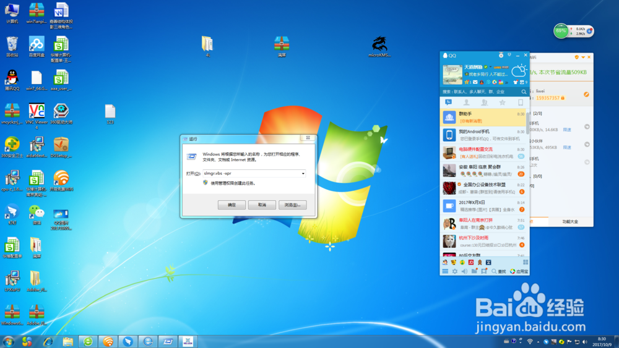Open the 电脑硬件配置交流 group chat
The height and width of the screenshot is (348, 619).
tap(483, 153)
